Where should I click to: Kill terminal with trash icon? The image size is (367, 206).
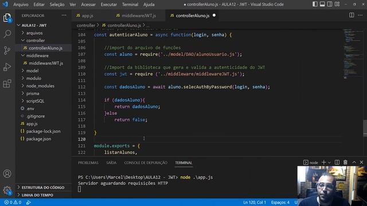click(x=345, y=163)
